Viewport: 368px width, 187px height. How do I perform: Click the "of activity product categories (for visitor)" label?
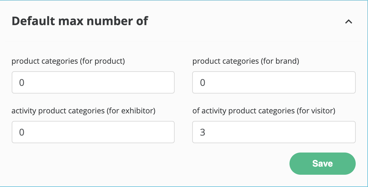click(264, 111)
